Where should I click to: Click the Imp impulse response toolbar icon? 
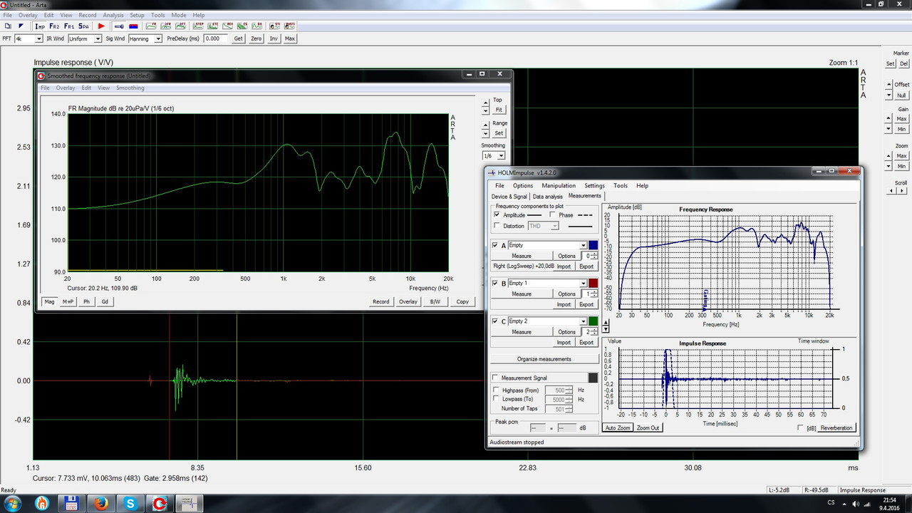click(41, 26)
